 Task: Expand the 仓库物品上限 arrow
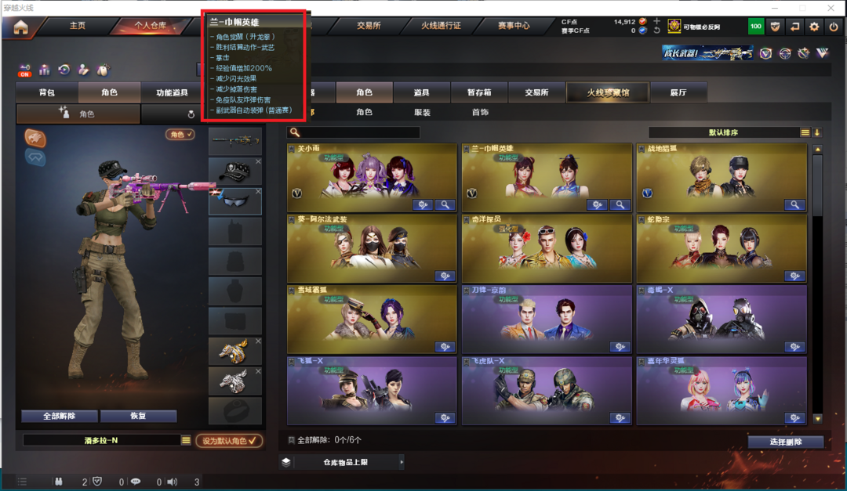[402, 462]
